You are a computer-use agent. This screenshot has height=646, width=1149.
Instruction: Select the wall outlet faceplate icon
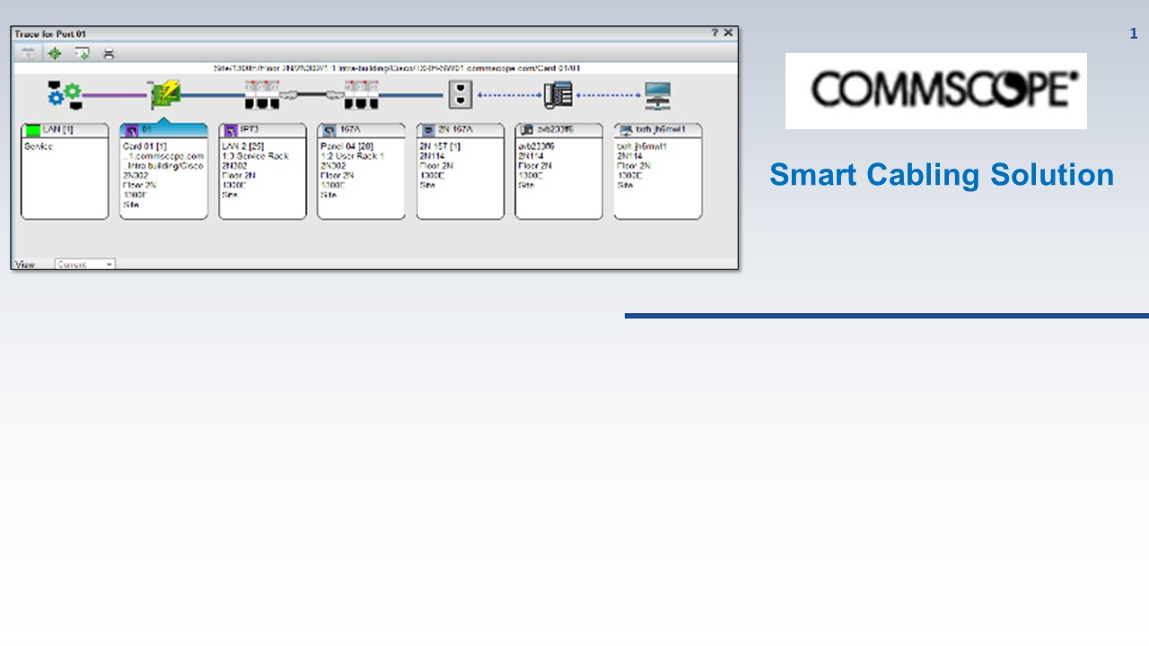pos(460,93)
